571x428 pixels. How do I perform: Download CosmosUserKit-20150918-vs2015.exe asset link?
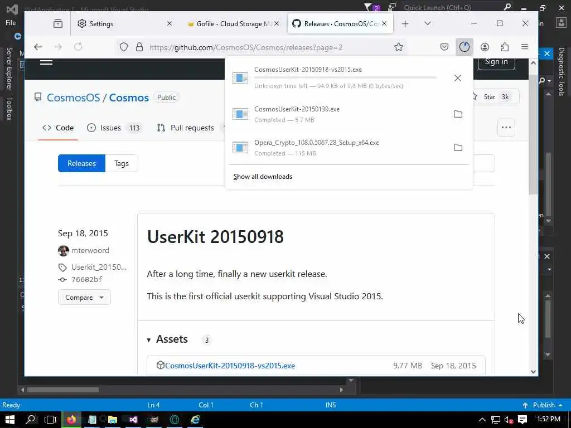230,366
